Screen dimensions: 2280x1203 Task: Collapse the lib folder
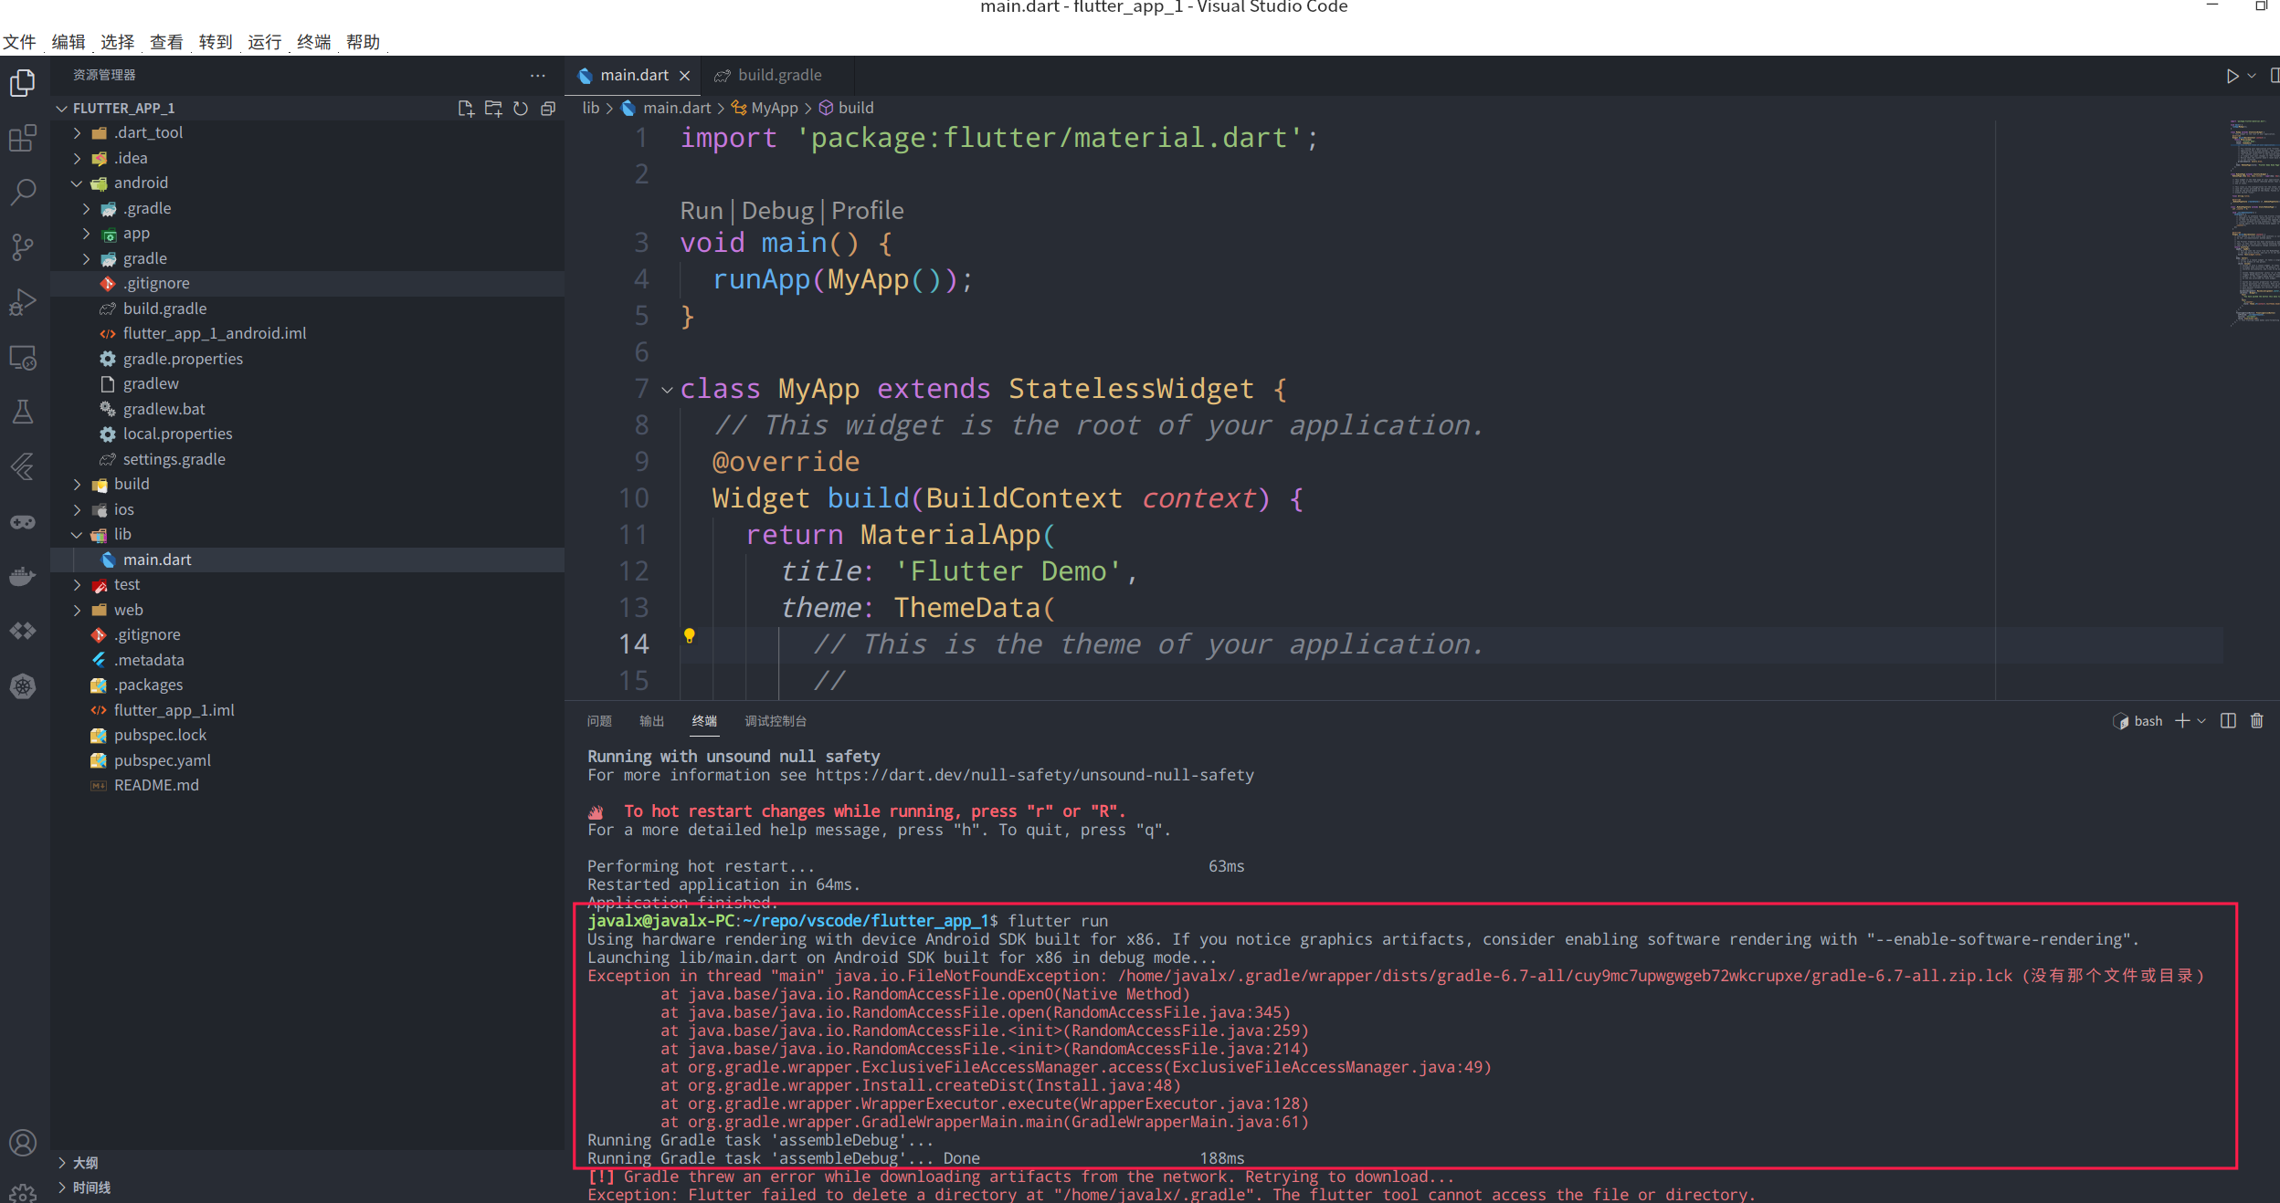tap(78, 535)
